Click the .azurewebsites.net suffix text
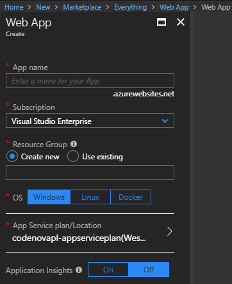The height and width of the screenshot is (284, 232). point(144,94)
